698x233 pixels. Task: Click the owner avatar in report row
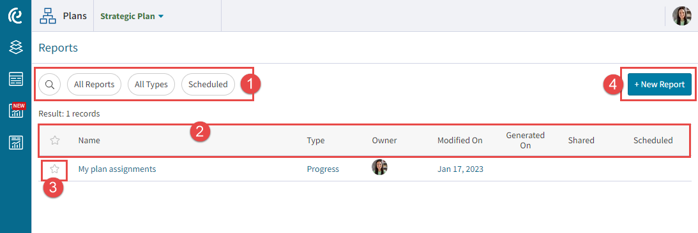pos(380,167)
